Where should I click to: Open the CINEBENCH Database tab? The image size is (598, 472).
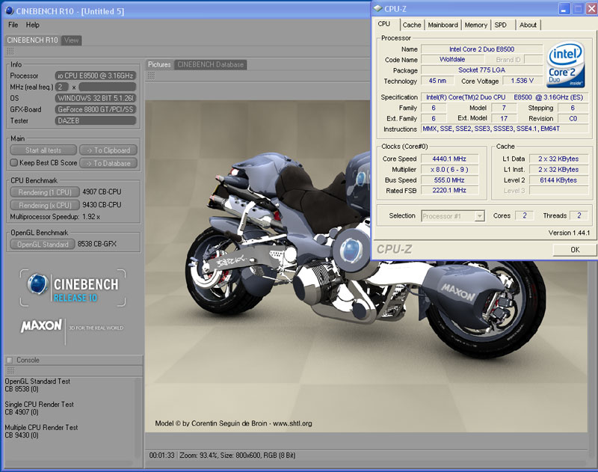point(211,64)
